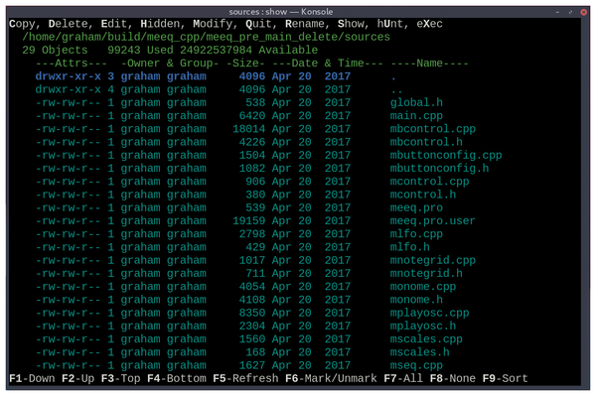Click the ---Attrs--- column header
This screenshot has width=596, height=396.
(72, 64)
